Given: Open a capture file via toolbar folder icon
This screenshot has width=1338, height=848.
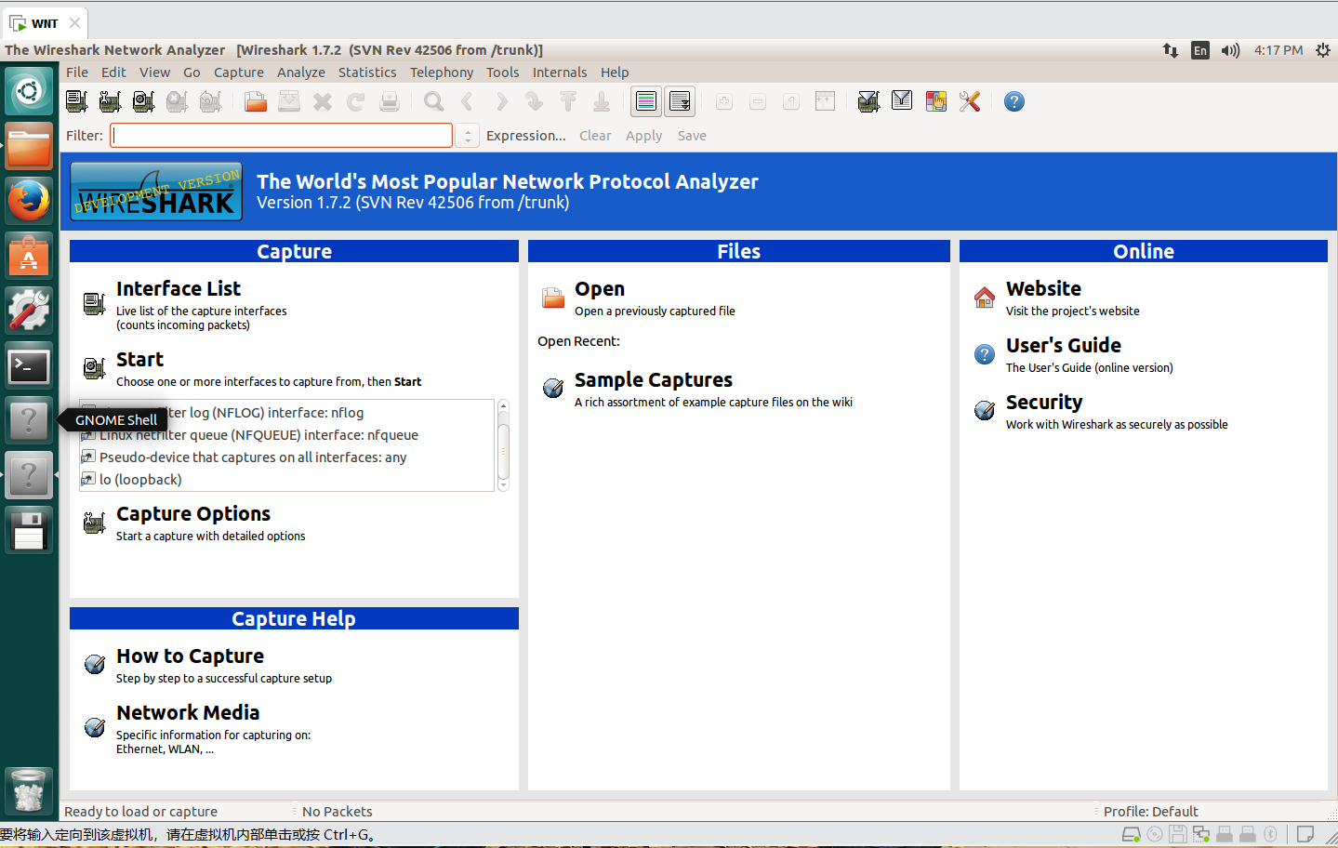Looking at the screenshot, I should pyautogui.click(x=256, y=101).
